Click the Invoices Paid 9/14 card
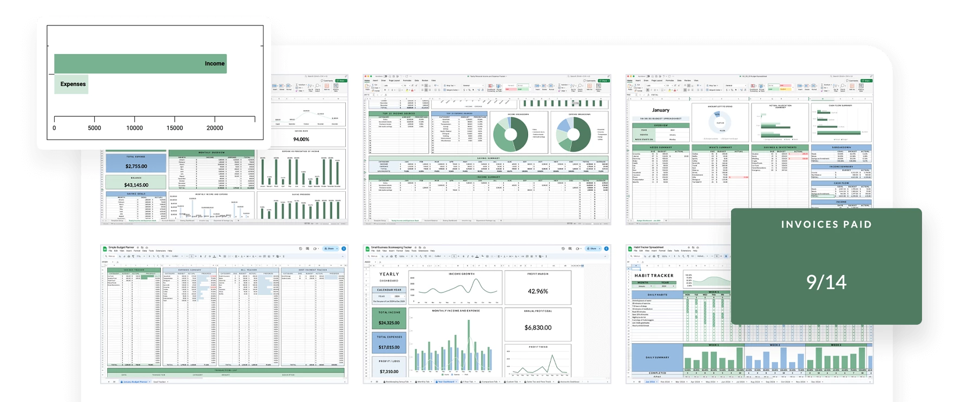 tap(826, 266)
